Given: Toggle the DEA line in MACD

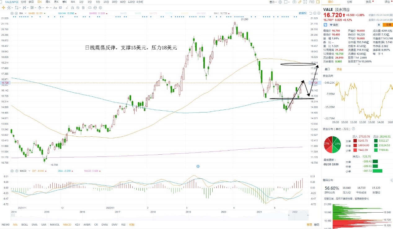Looking at the screenshot, I should click(x=65, y=171).
